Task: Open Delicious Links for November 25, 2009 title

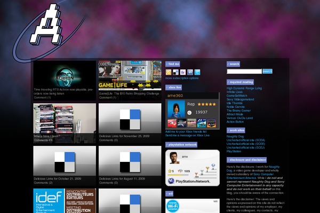Action: click(x=124, y=136)
